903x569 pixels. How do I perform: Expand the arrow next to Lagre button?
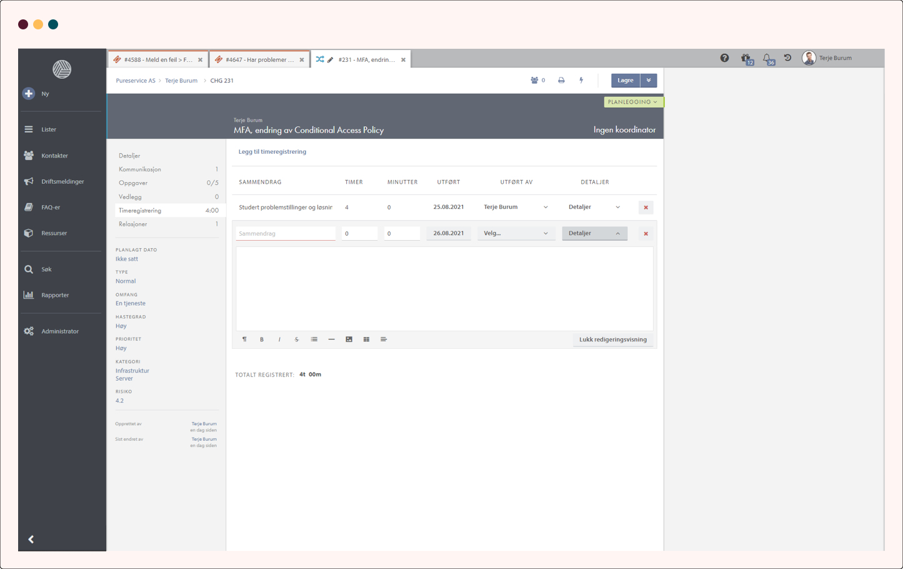[x=649, y=81]
